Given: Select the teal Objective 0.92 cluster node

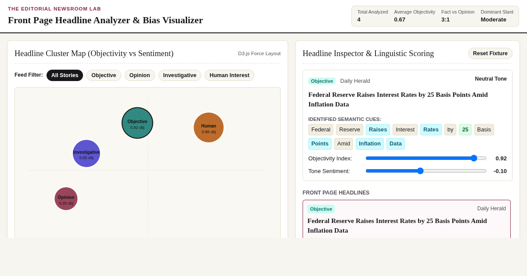Looking at the screenshot, I should coord(137,123).
